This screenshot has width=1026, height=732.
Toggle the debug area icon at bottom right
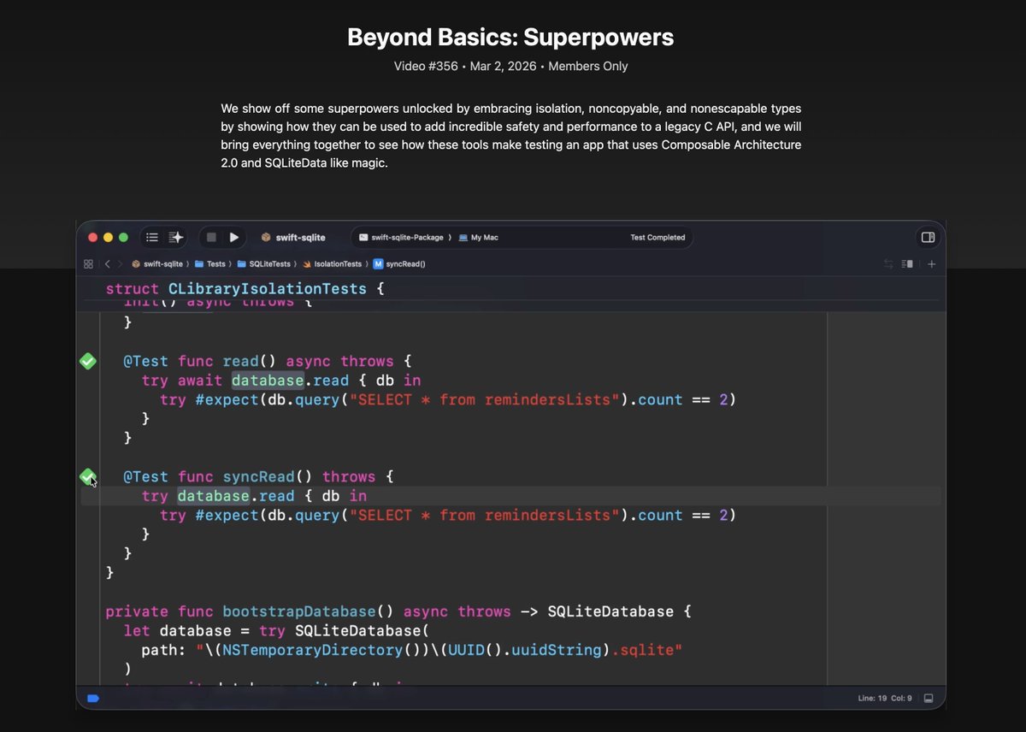[x=929, y=699]
